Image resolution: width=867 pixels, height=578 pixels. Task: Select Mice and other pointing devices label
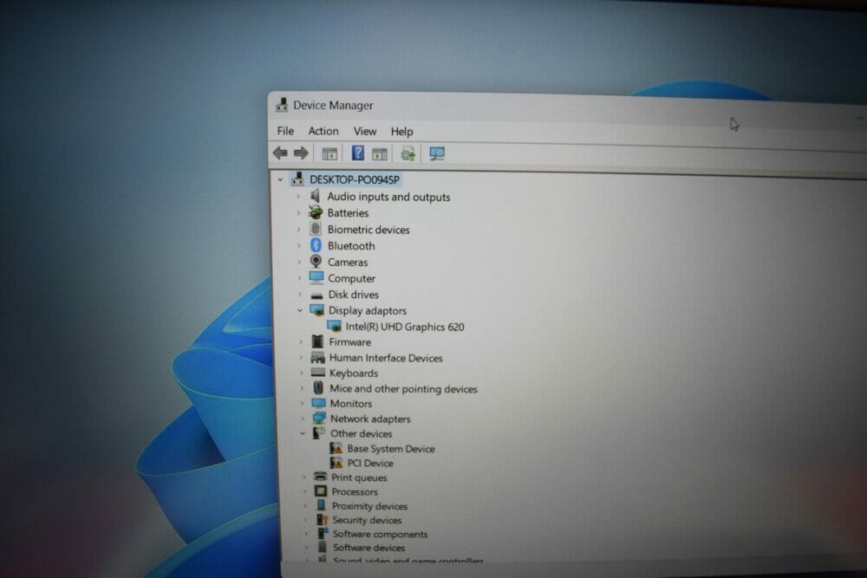point(404,389)
